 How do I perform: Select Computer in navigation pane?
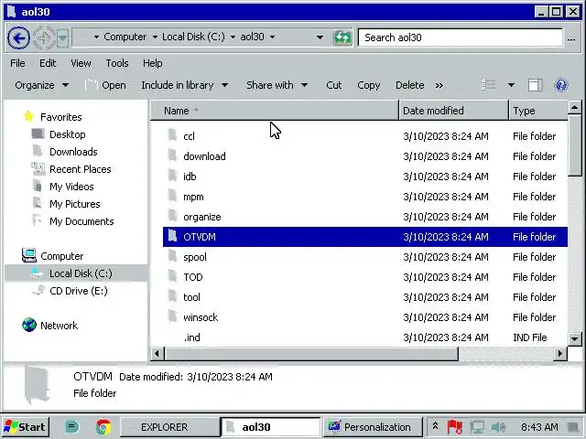point(61,256)
